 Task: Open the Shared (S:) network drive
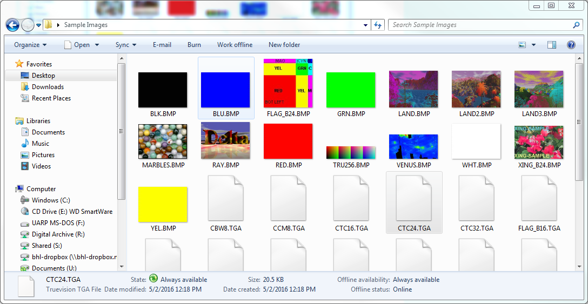(46, 245)
